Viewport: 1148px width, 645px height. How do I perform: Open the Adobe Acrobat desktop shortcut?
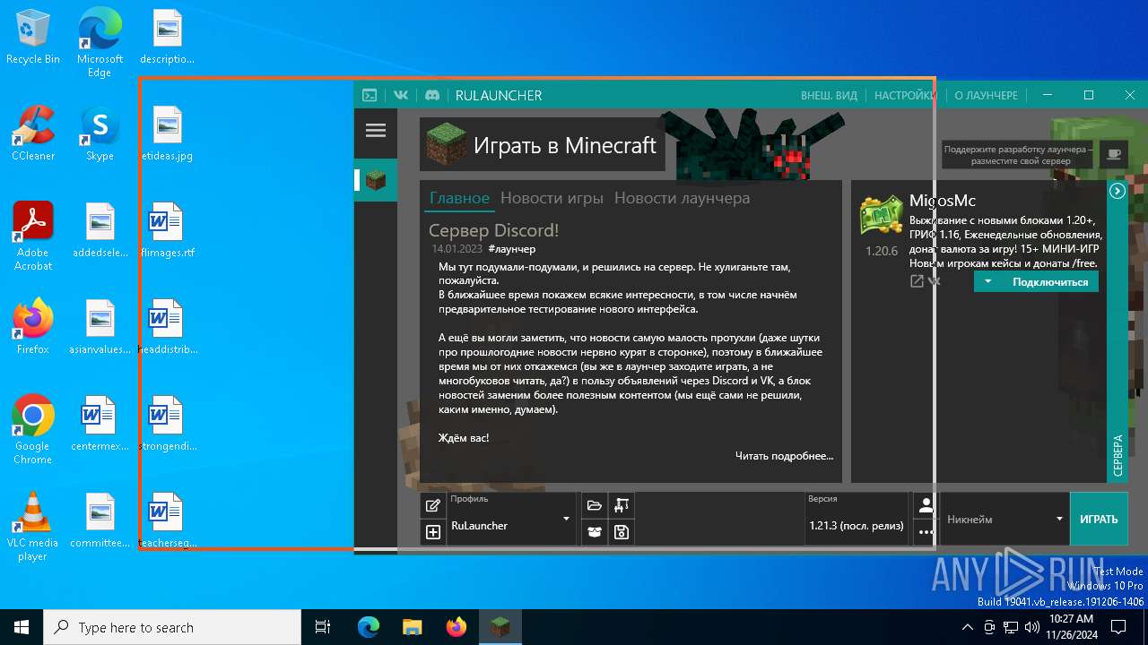tap(33, 236)
